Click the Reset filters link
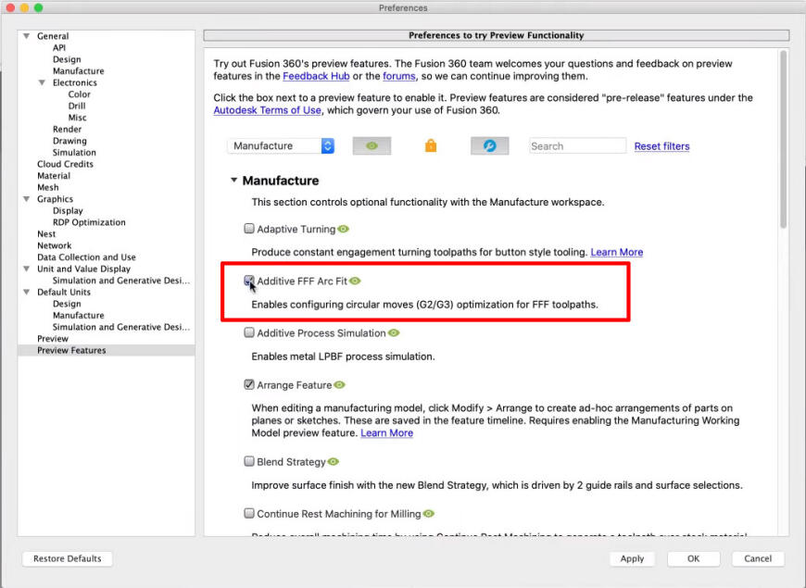This screenshot has width=806, height=588. pos(661,146)
